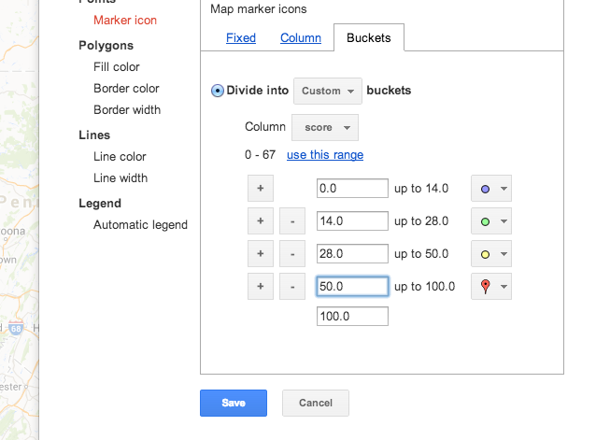Open the purple marker icon picker
Image resolution: width=596 pixels, height=440 pixels.
coord(491,189)
